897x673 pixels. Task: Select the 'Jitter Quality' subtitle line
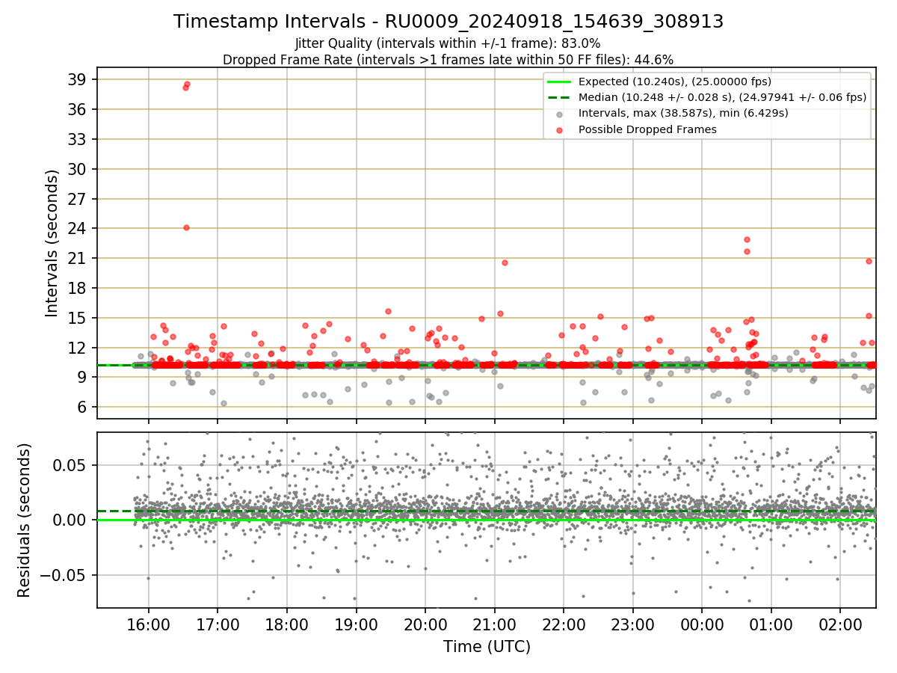448,43
